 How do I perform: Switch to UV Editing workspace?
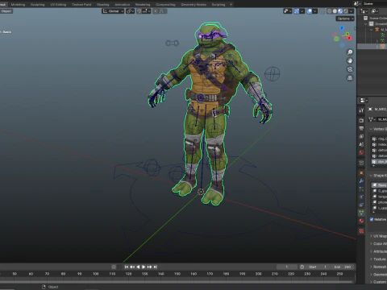58,4
